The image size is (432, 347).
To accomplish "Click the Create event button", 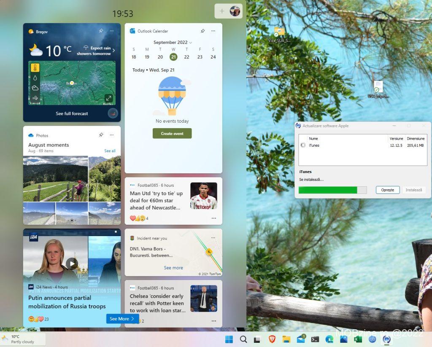I will pyautogui.click(x=172, y=133).
